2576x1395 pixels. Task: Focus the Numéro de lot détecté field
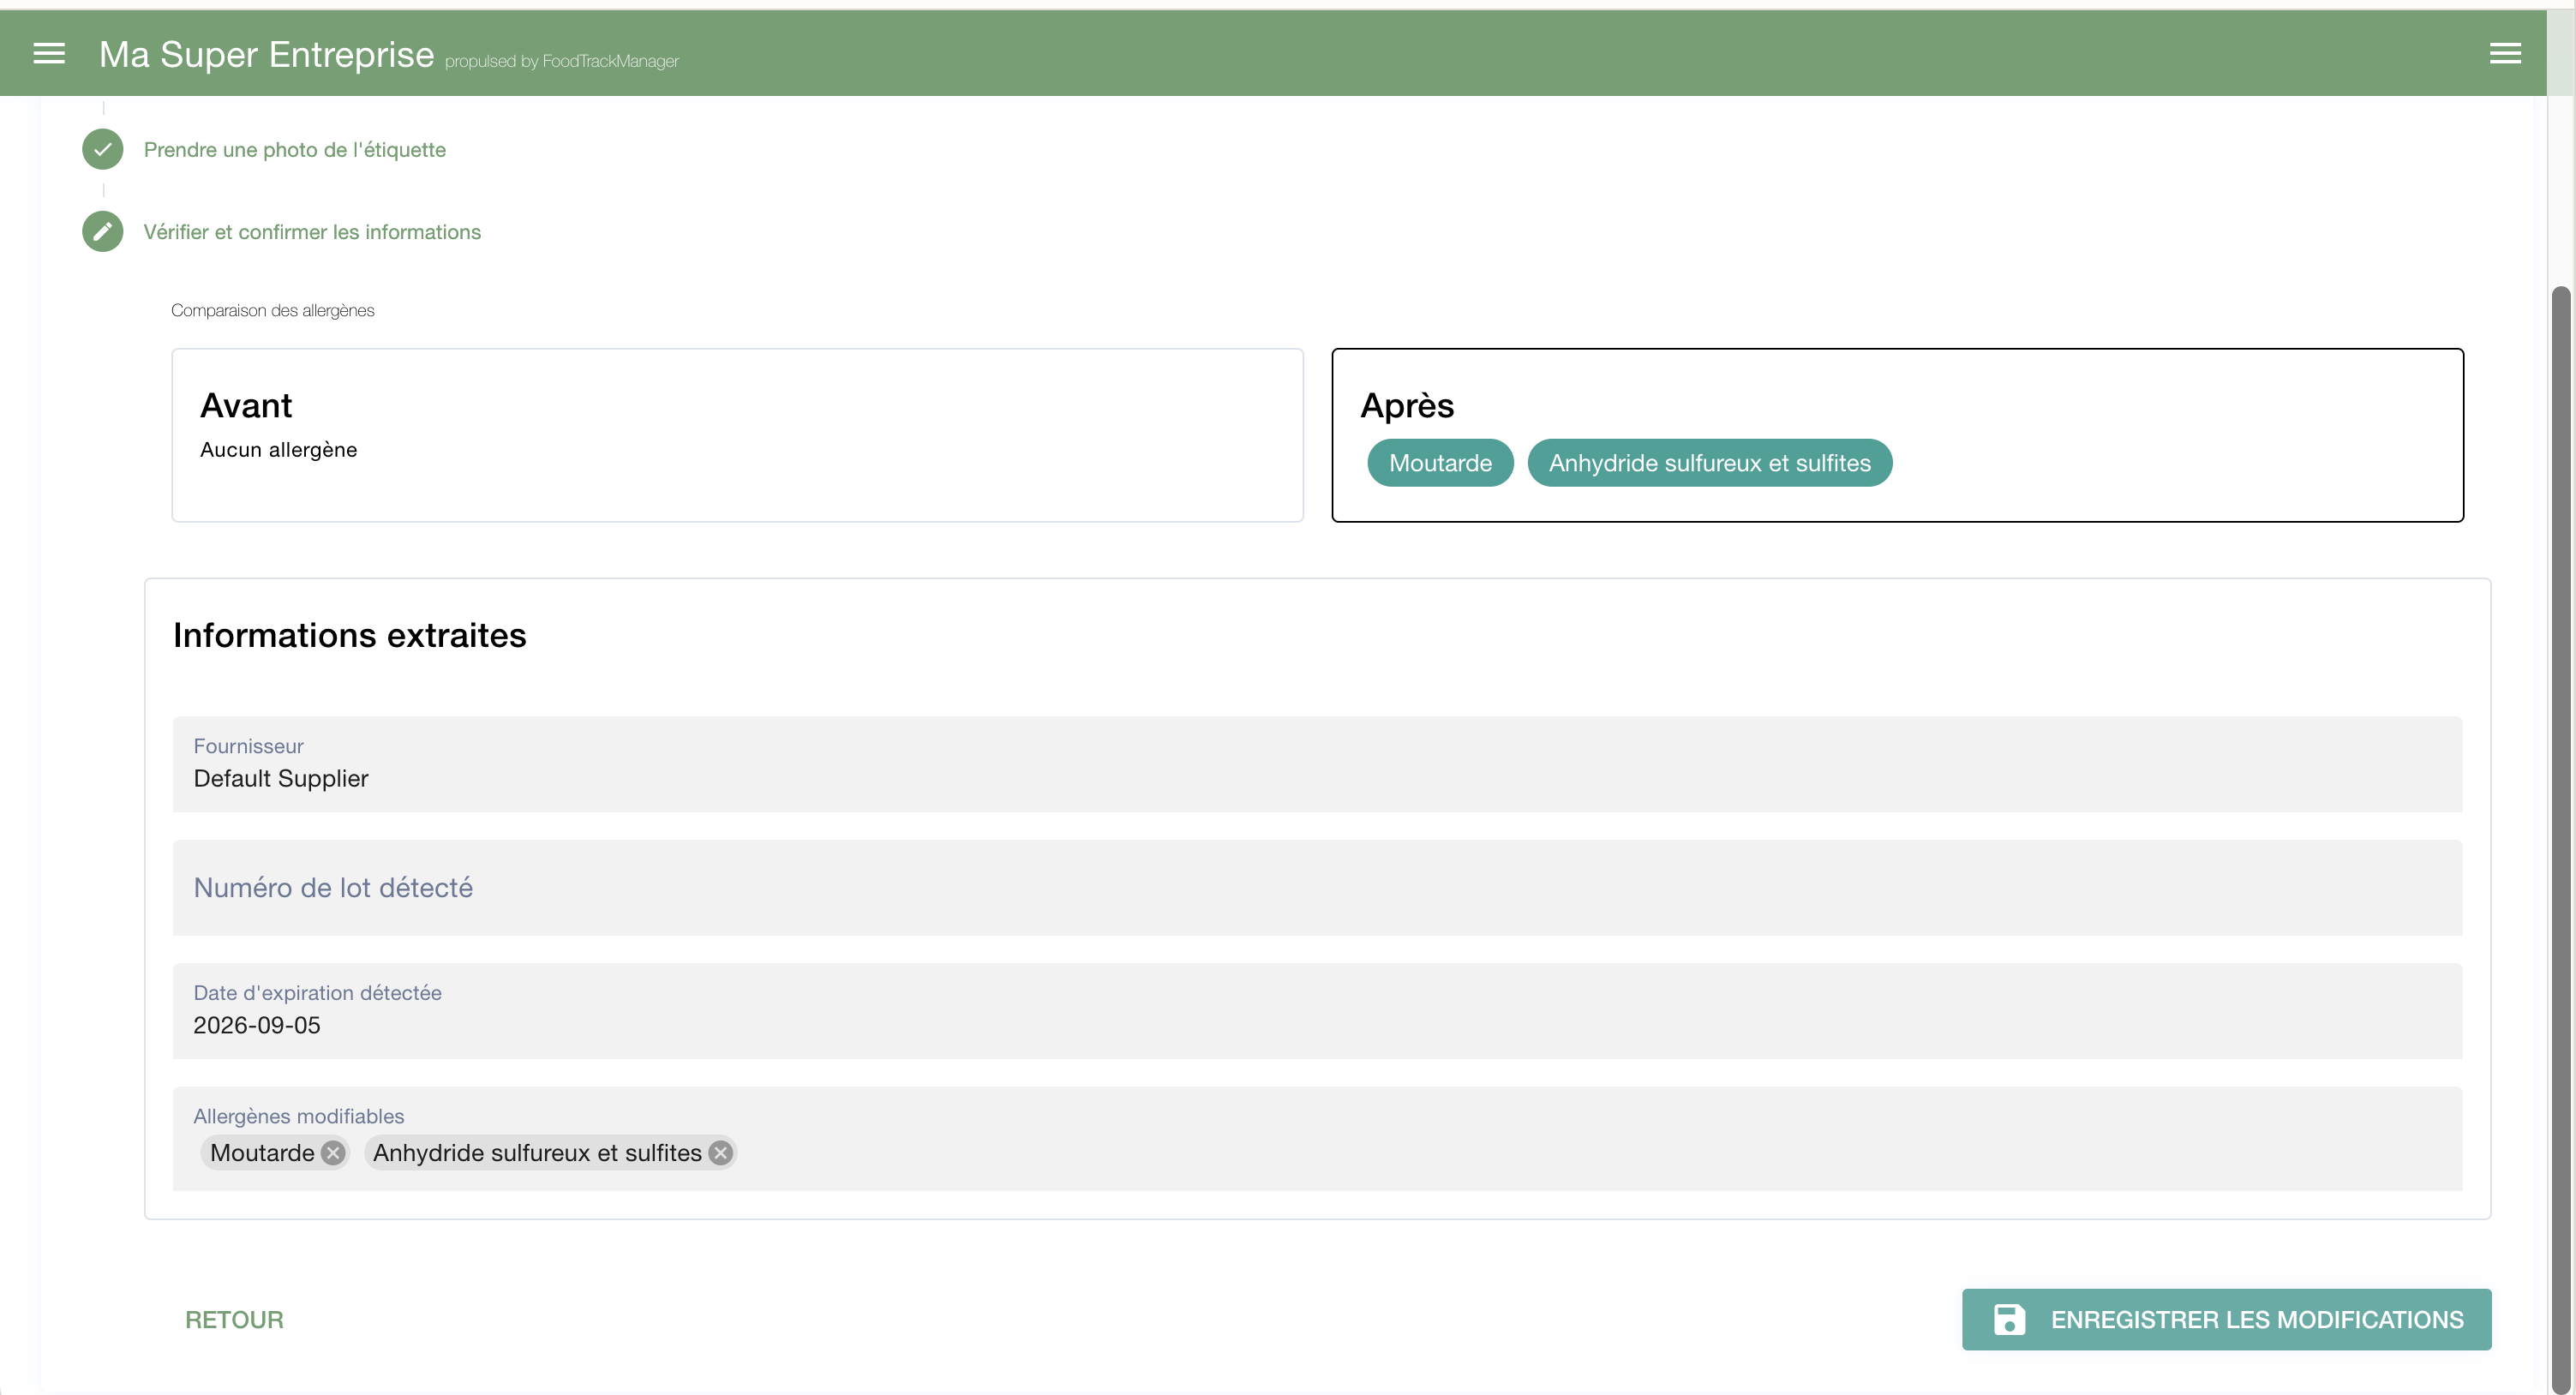coord(1316,888)
